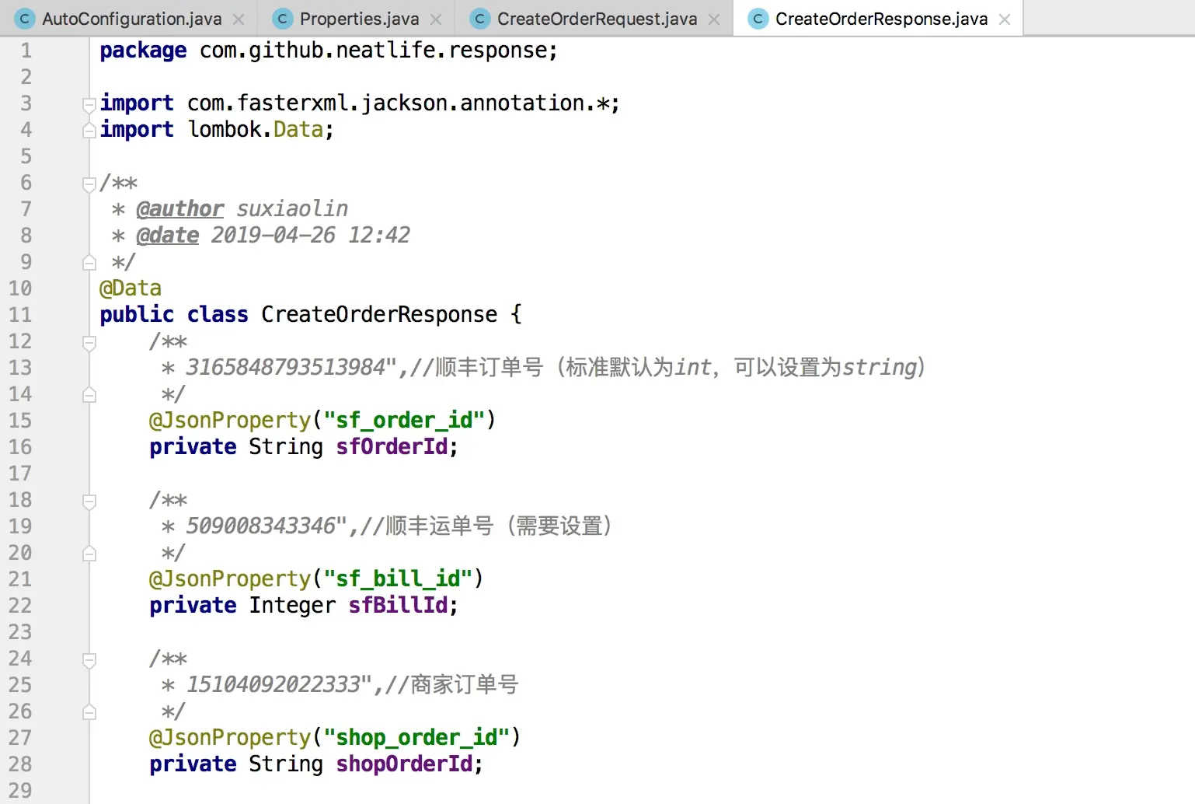Viewport: 1195px width, 804px height.
Task: Collapse the sfOrderId comment fold at line 12
Action: [89, 343]
